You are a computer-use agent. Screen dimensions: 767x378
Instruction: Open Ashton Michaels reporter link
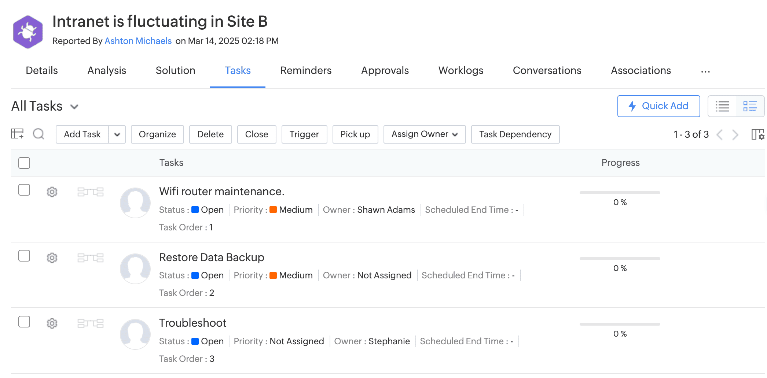(138, 41)
